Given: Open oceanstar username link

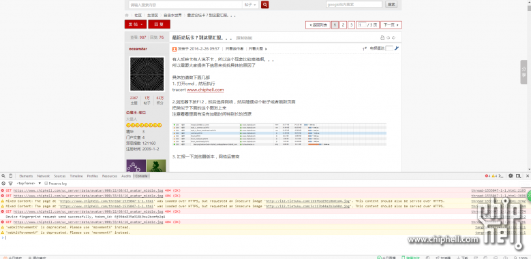Looking at the screenshot, I should pyautogui.click(x=138, y=49).
